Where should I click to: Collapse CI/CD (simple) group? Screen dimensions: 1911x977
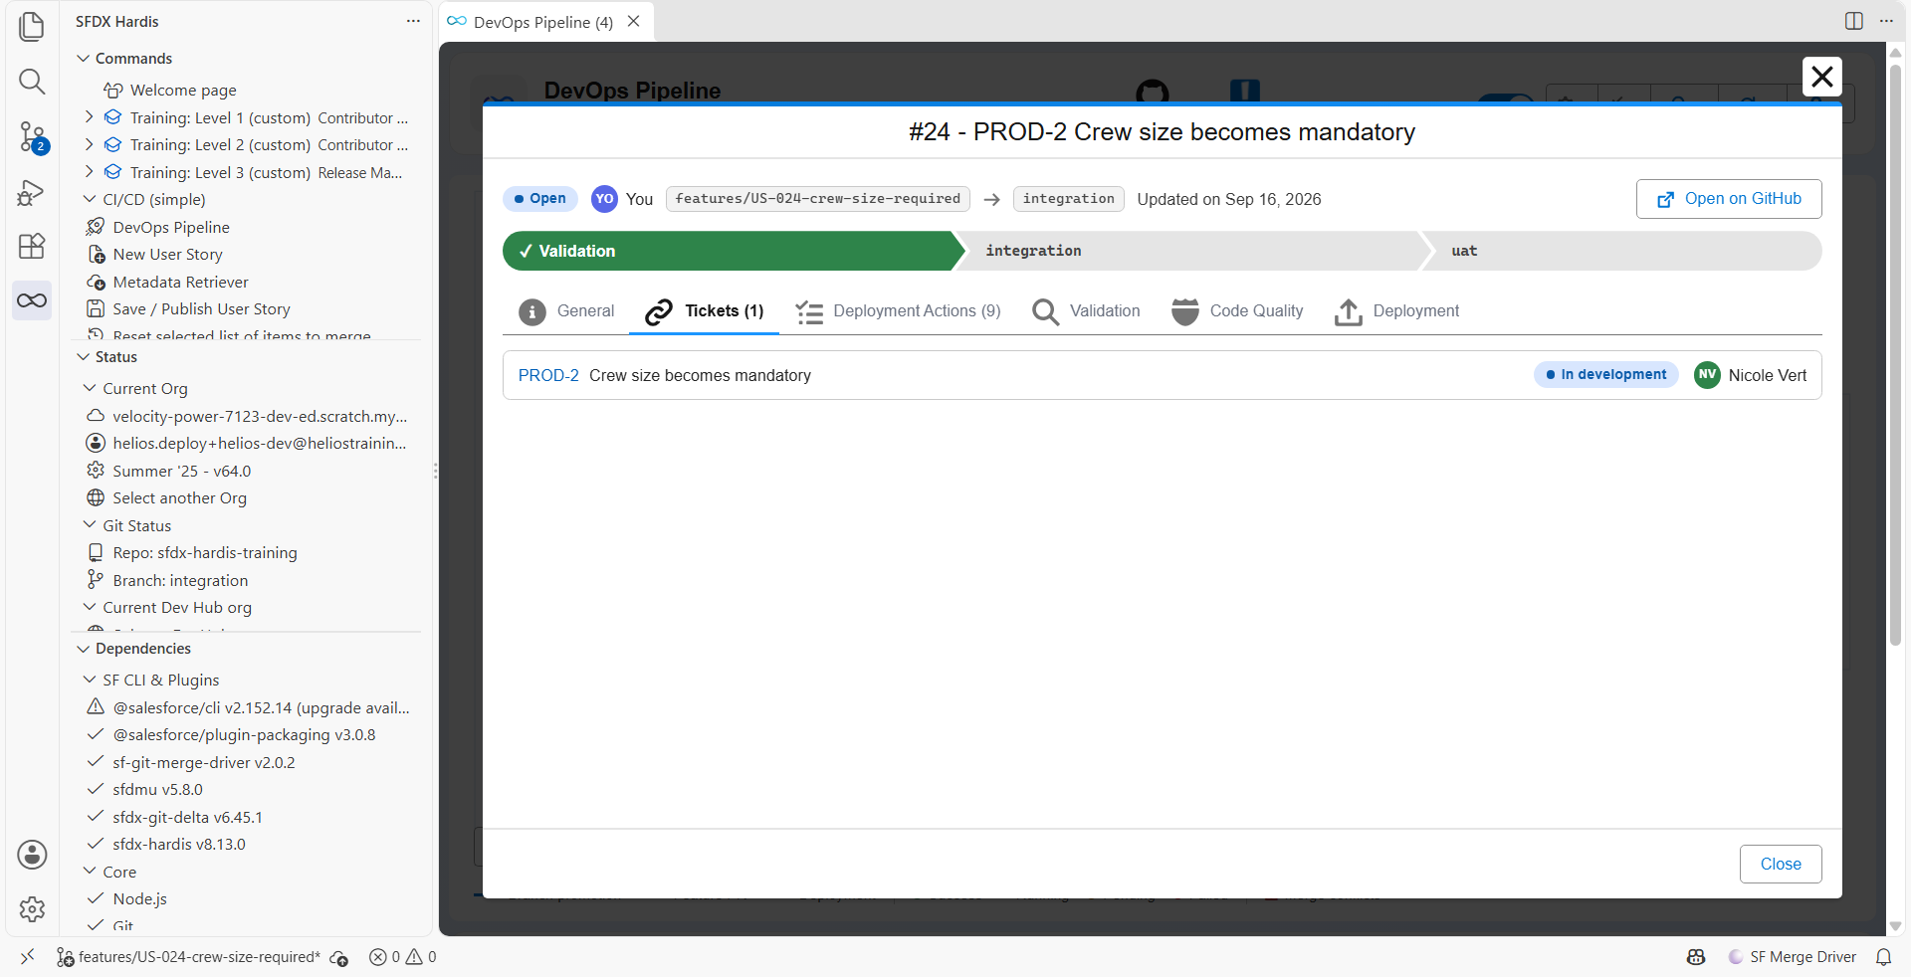[x=90, y=200]
